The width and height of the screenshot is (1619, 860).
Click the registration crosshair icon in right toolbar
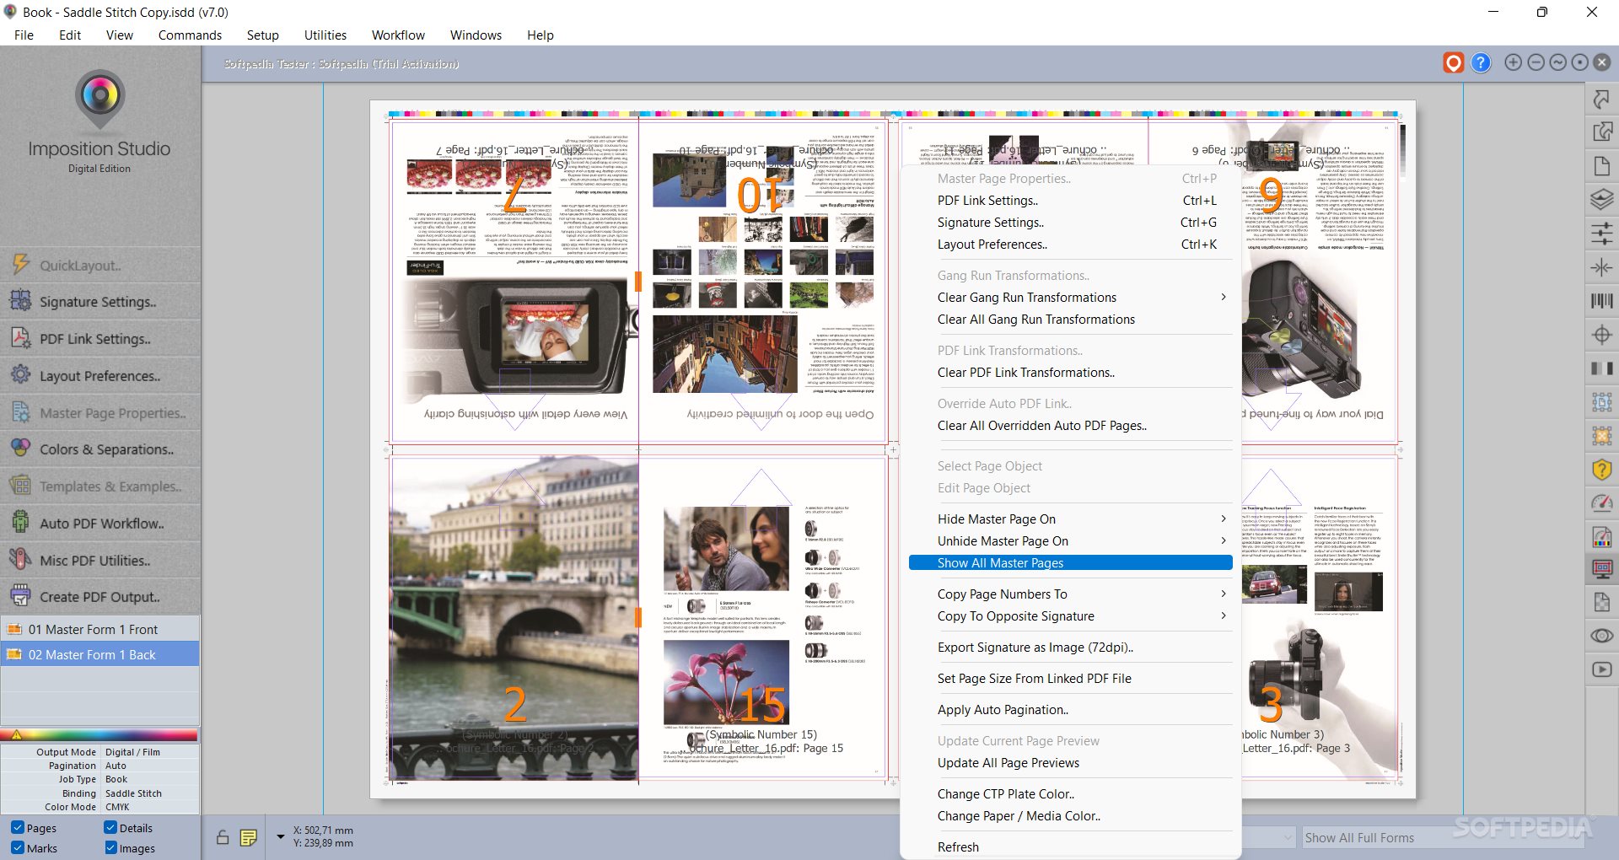tap(1601, 335)
